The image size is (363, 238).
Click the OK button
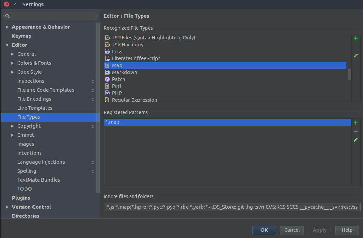click(264, 230)
